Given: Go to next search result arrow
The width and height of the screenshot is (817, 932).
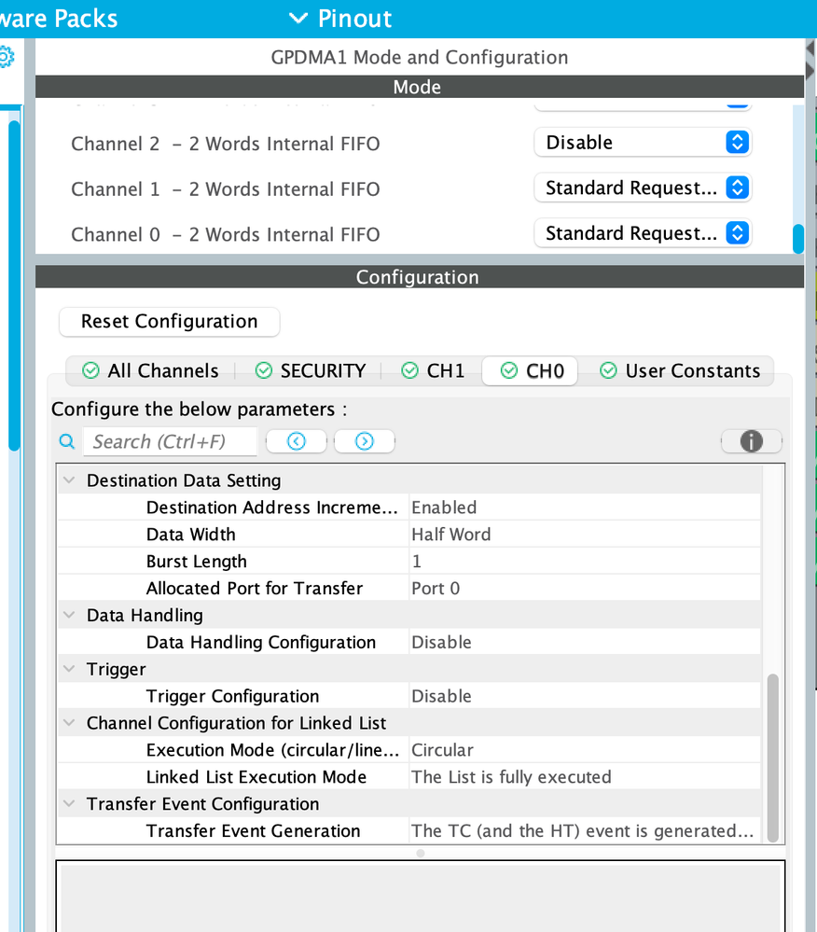Looking at the screenshot, I should point(365,441).
